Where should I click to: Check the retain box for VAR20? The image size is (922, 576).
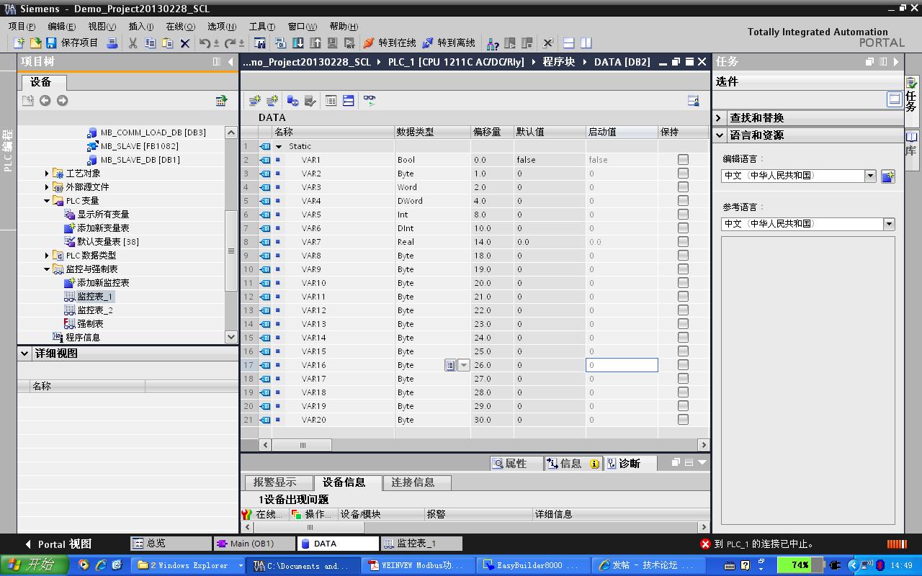(683, 420)
